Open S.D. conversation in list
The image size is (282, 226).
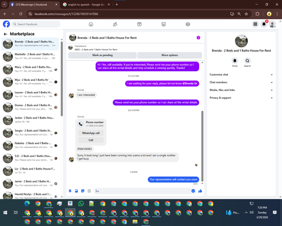pos(30,158)
